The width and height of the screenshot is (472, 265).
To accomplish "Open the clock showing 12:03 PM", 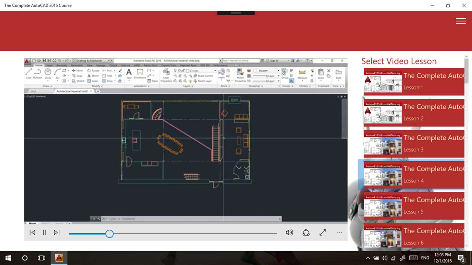I will 442,258.
